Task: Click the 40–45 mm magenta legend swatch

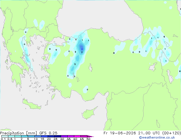Action: click(x=77, y=136)
